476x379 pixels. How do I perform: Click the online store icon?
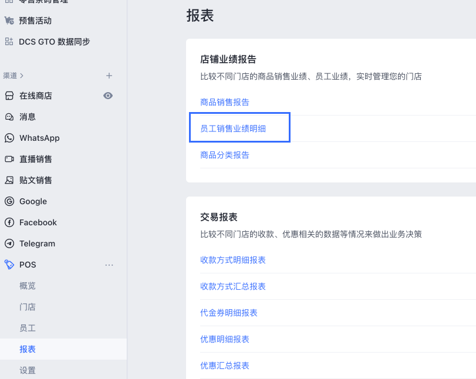coord(9,96)
